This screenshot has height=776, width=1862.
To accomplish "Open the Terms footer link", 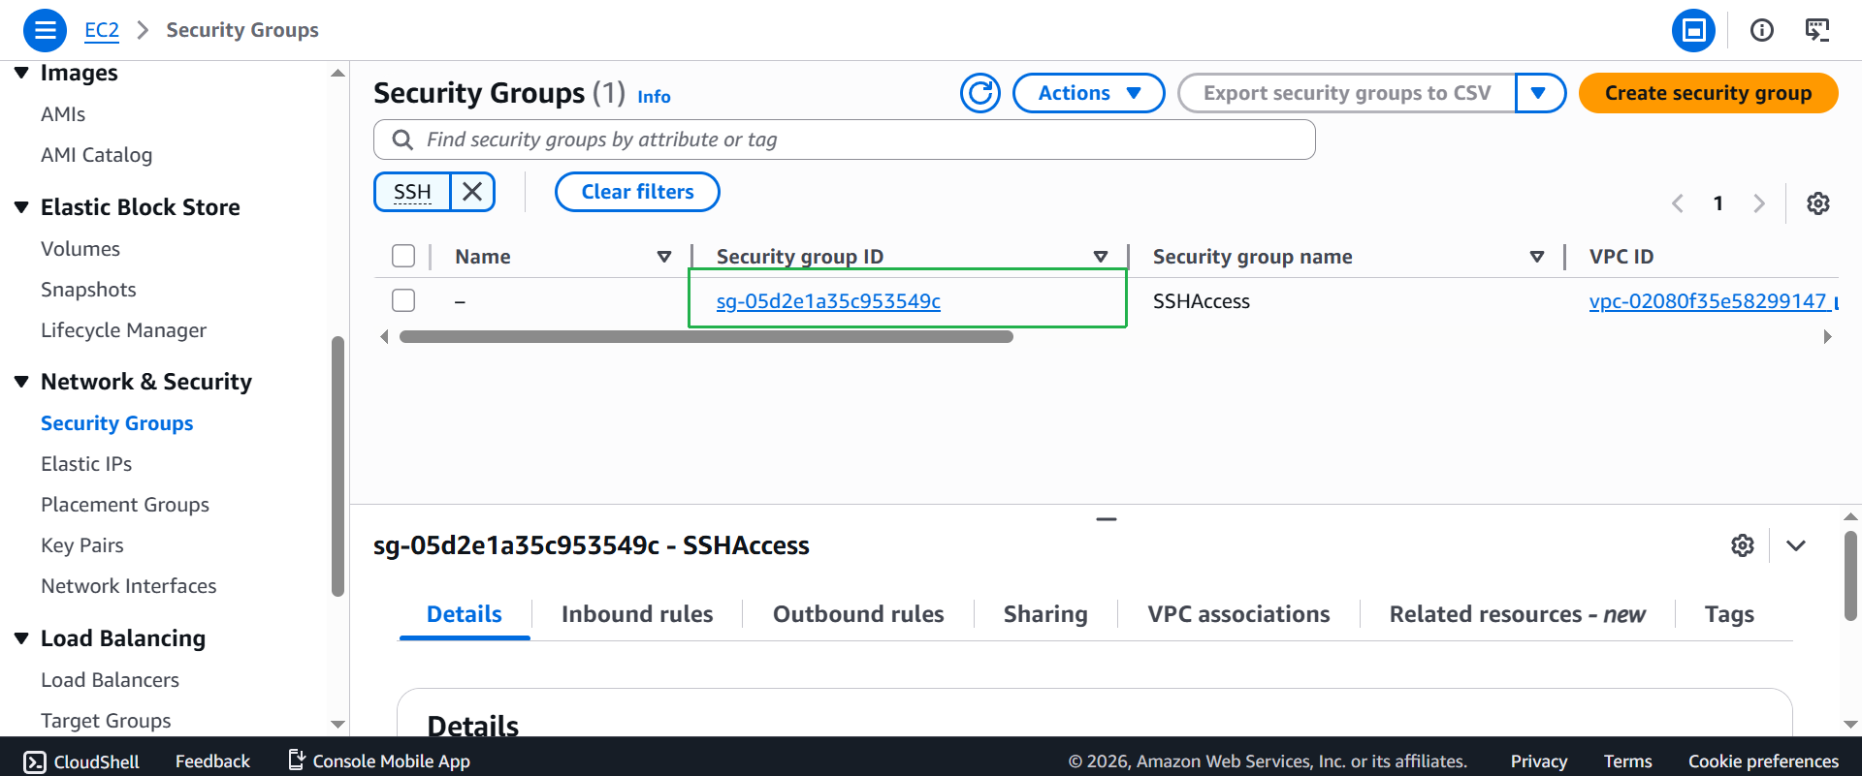I will pos(1627,761).
